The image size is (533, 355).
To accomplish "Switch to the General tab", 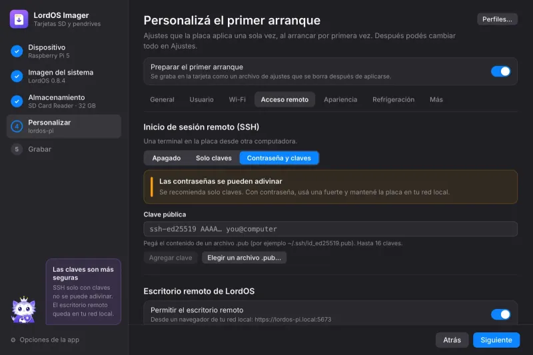I will pyautogui.click(x=162, y=99).
